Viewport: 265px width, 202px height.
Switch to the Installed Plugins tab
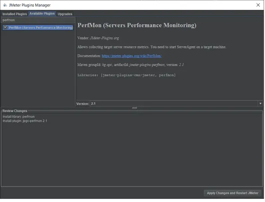[x=14, y=14]
